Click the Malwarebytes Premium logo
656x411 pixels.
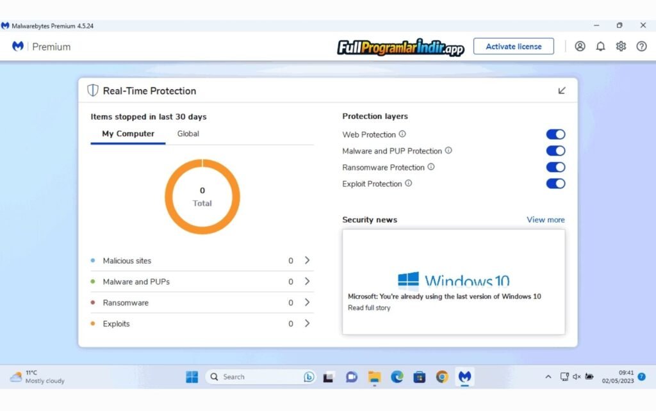click(17, 46)
